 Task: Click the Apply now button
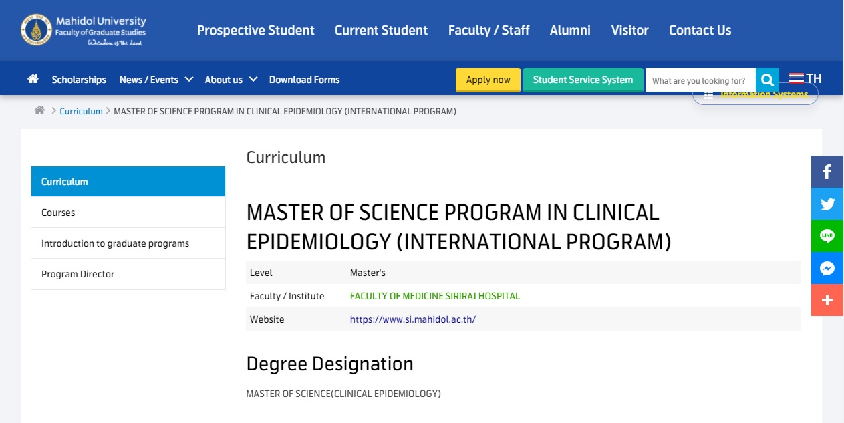488,80
